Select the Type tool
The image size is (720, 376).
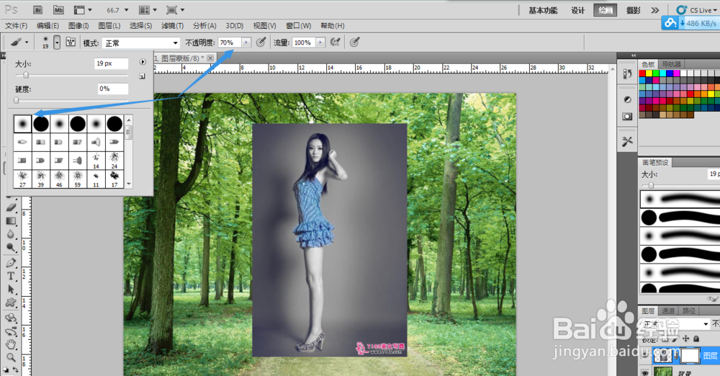click(11, 277)
